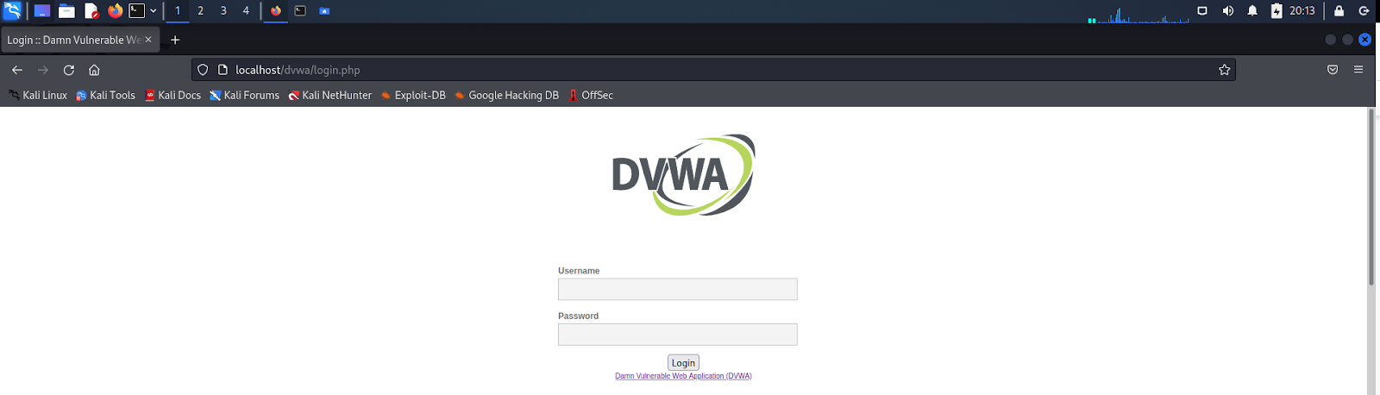Switch to workspace 2
The width and height of the screenshot is (1380, 395).
coord(200,11)
